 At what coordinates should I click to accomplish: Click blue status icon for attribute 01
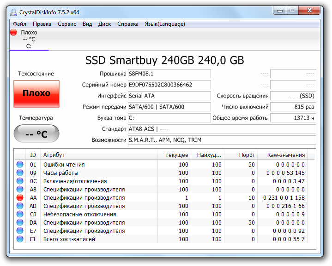coord(20,164)
